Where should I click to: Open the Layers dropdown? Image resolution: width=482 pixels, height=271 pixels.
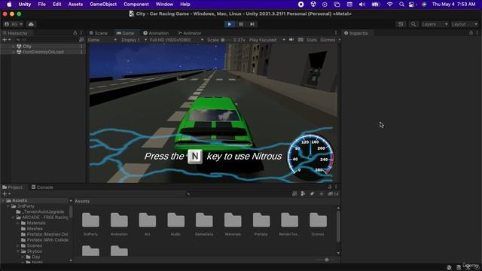(x=435, y=24)
